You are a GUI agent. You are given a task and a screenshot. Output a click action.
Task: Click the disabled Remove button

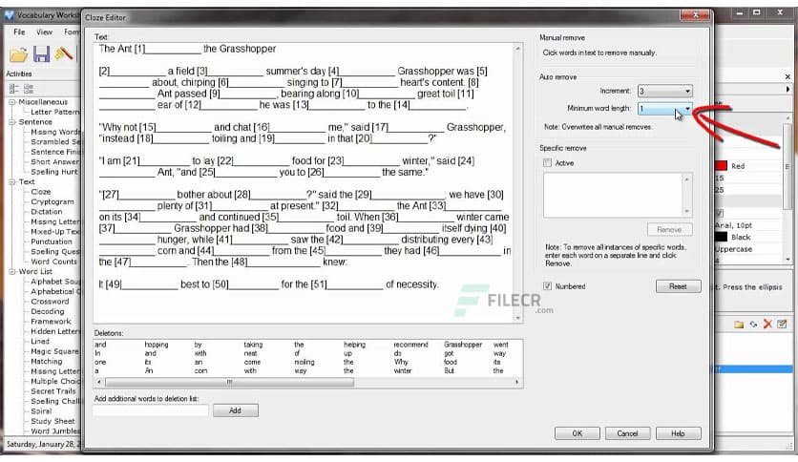click(x=670, y=229)
